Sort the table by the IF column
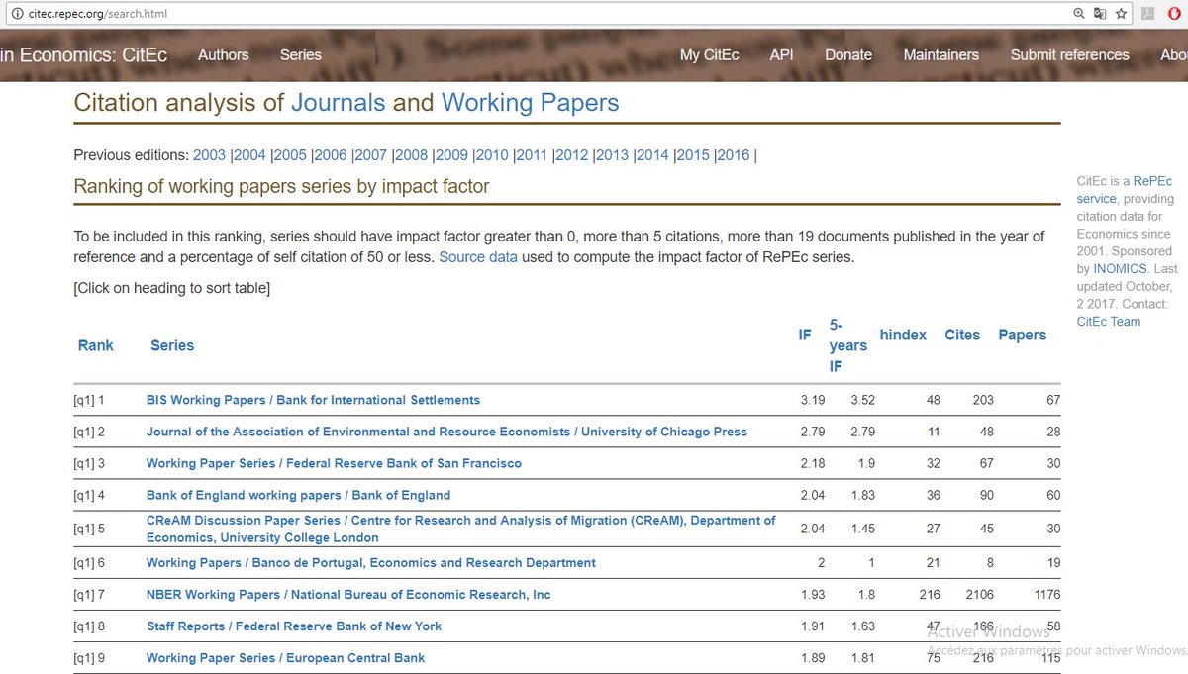1188x674 pixels. (804, 335)
